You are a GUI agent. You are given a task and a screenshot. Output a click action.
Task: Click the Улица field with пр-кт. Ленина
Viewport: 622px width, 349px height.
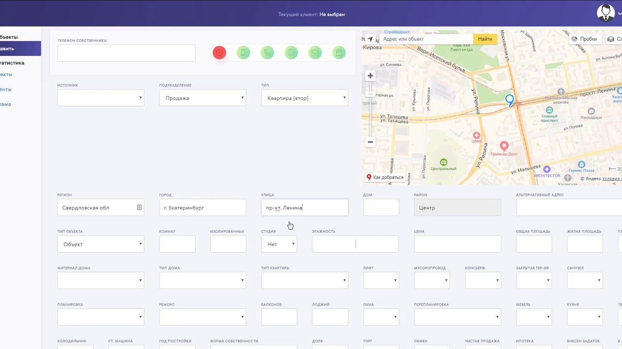tap(305, 207)
